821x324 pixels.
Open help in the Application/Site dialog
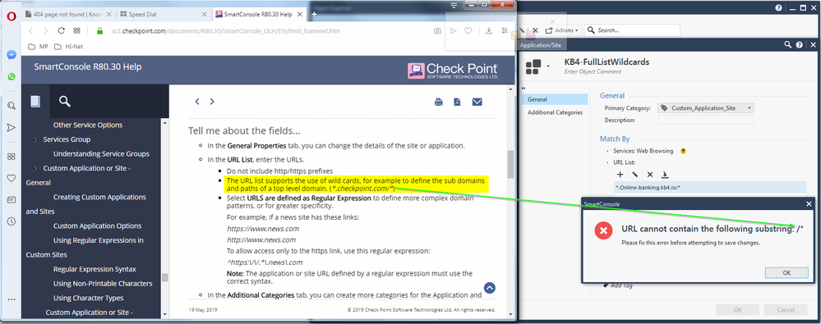pos(799,45)
